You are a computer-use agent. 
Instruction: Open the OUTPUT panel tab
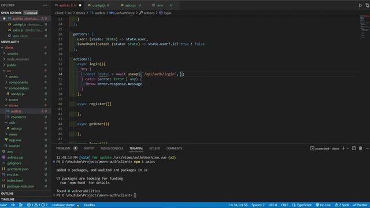[89, 148]
